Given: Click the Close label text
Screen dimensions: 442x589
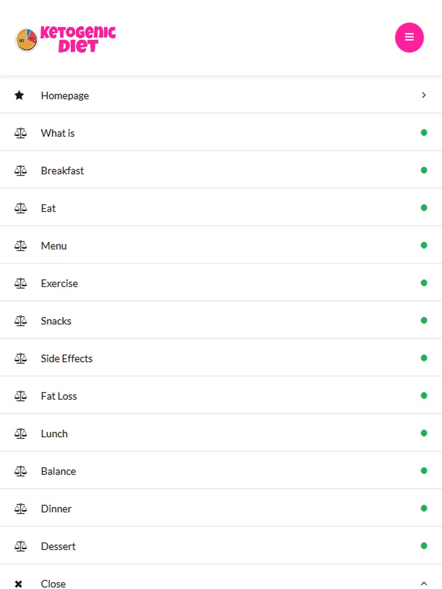Looking at the screenshot, I should pyautogui.click(x=53, y=584).
